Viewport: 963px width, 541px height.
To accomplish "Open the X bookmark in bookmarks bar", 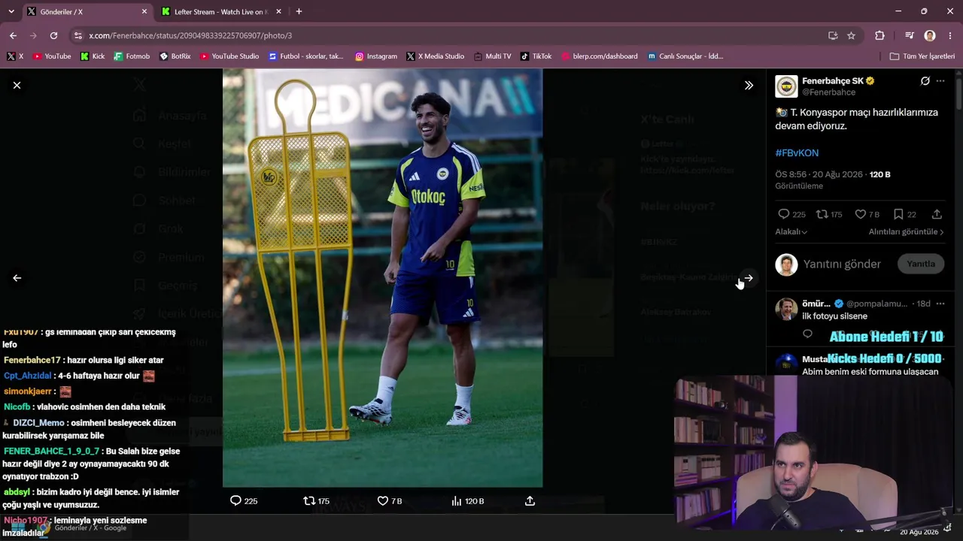I will click(15, 56).
